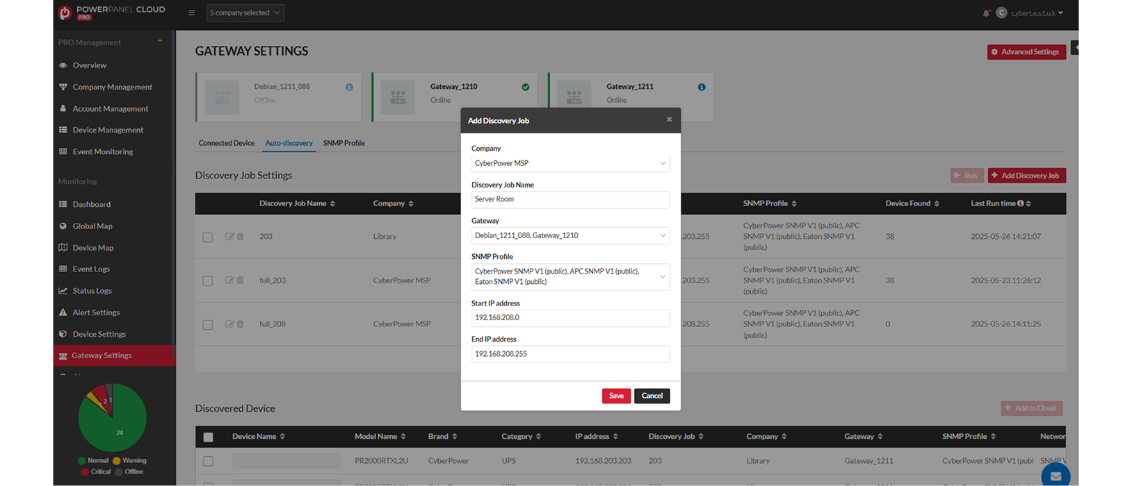
Task: Switch to the Connected Device tab
Action: click(x=227, y=143)
